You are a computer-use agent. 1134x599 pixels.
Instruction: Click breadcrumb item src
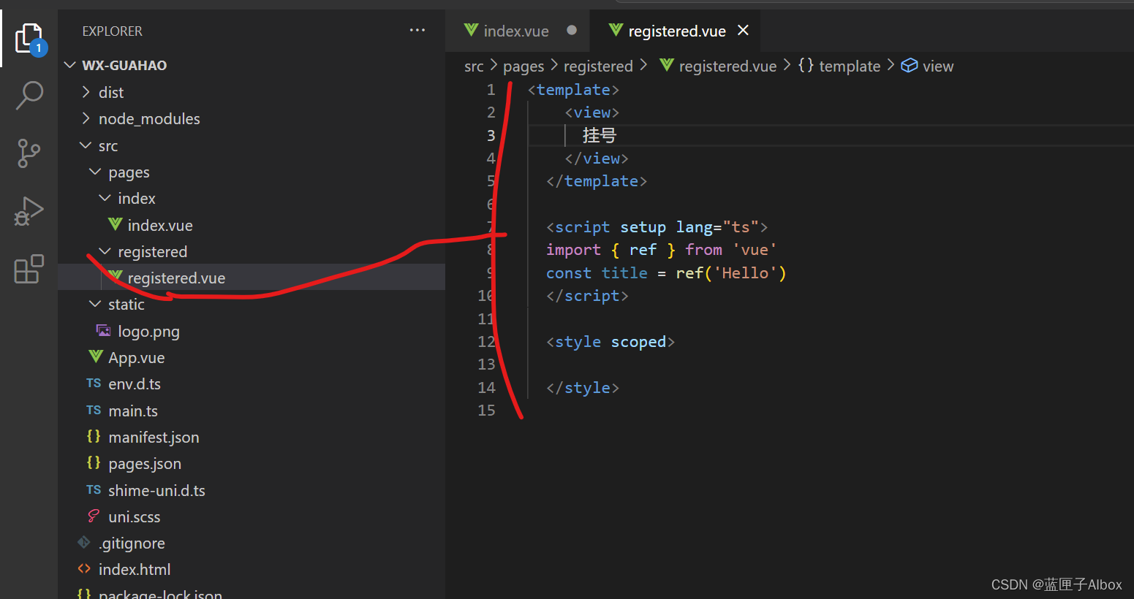[x=474, y=66]
